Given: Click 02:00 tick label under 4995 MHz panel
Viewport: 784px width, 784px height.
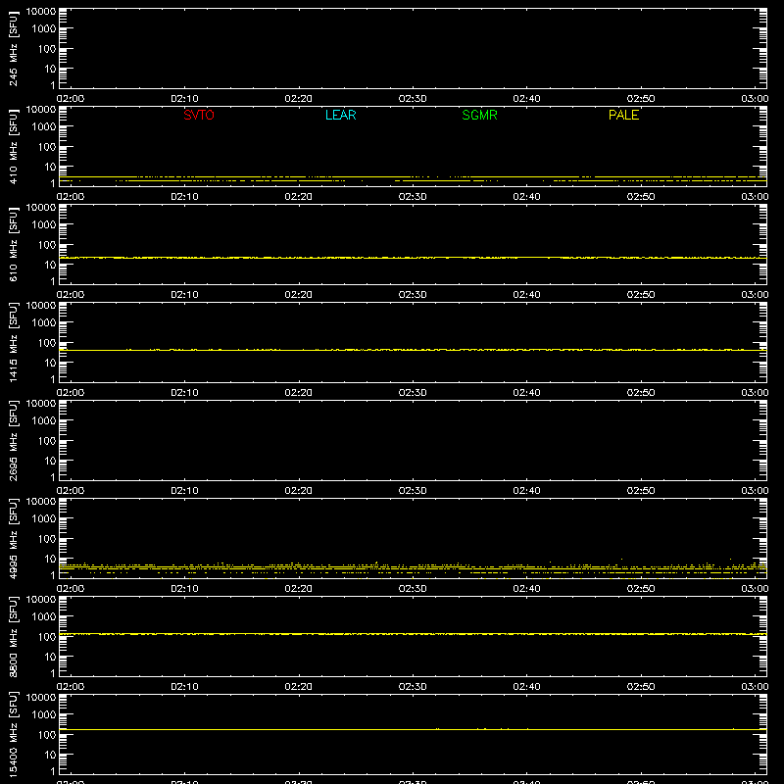Looking at the screenshot, I should [71, 589].
